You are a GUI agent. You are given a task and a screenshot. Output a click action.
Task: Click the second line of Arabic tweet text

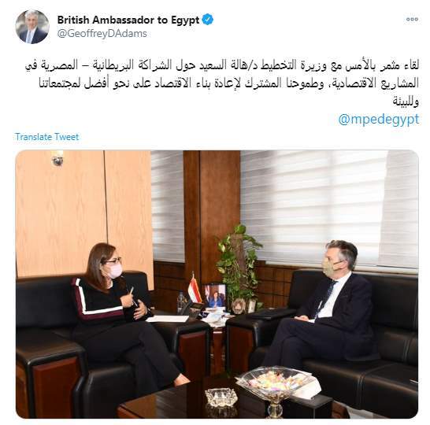coord(228,83)
